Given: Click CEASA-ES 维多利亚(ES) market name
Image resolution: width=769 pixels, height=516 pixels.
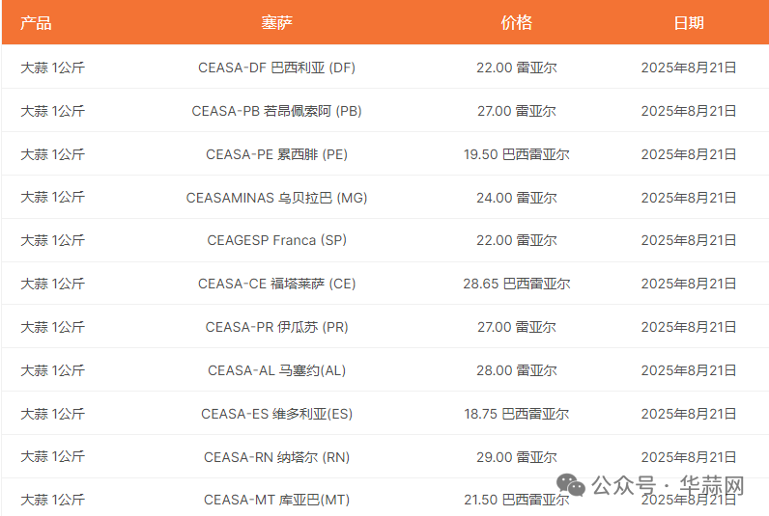Looking at the screenshot, I should [276, 414].
